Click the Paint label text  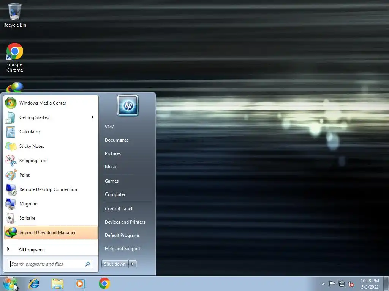click(x=25, y=175)
